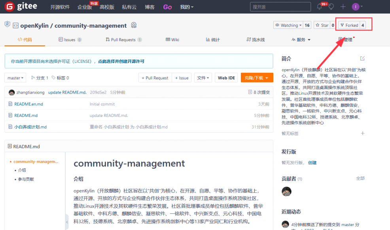Expand the 服务 dropdown tab
390x230 pixels.
point(301,40)
